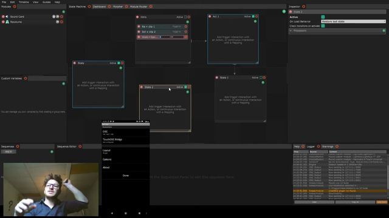Remove the Intro state
The height and width of the screenshot is (218, 389).
pyautogui.click(x=189, y=17)
